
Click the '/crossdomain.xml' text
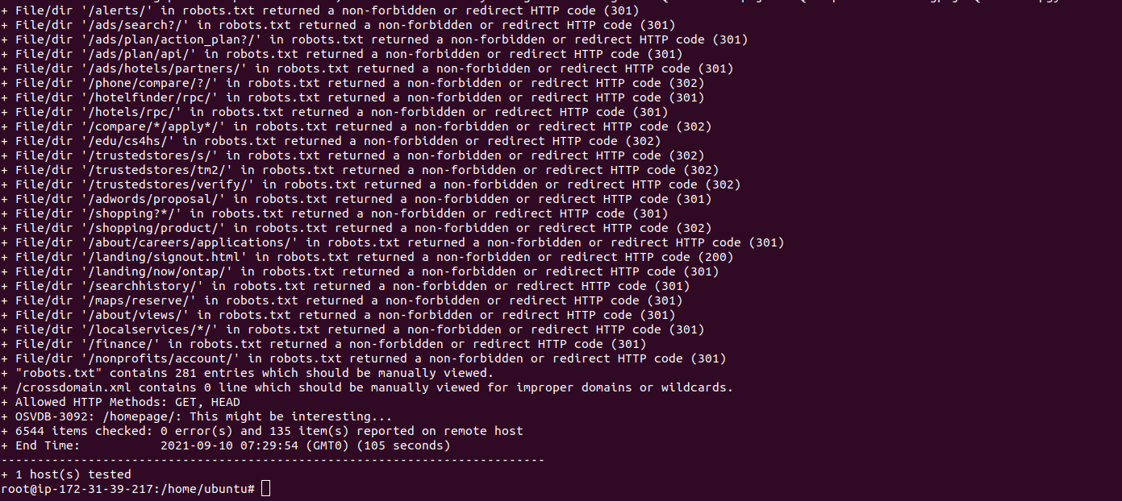tap(73, 387)
